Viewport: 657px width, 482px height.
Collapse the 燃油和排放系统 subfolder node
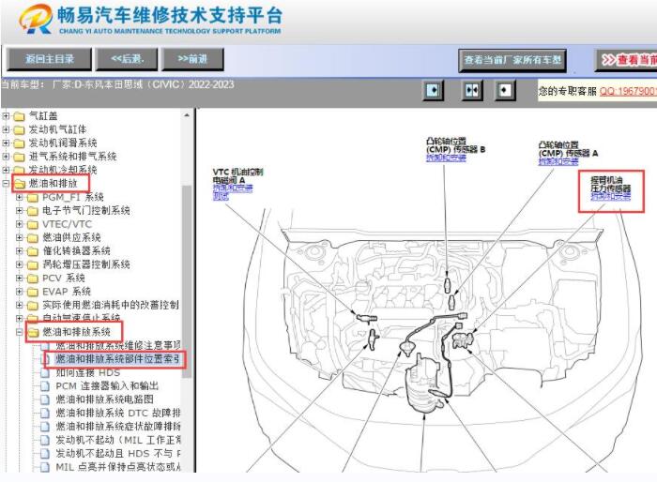point(20,332)
